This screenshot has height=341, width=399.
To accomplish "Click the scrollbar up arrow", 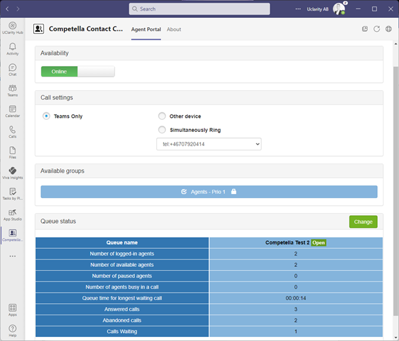I will [396, 44].
